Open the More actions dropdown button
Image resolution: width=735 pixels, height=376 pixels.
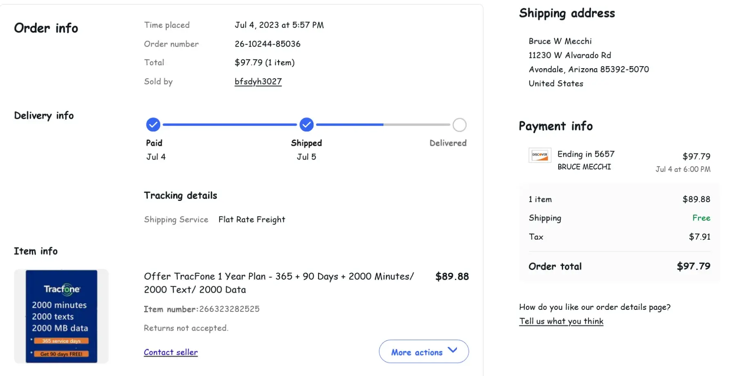click(x=423, y=352)
